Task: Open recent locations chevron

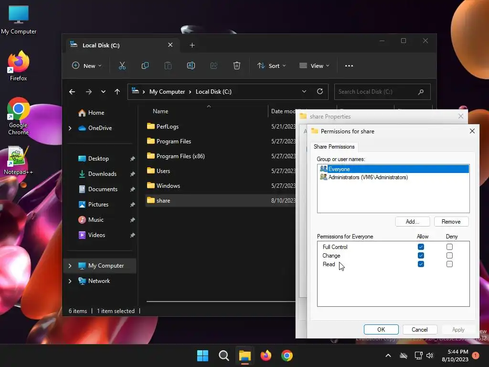Action: point(103,92)
